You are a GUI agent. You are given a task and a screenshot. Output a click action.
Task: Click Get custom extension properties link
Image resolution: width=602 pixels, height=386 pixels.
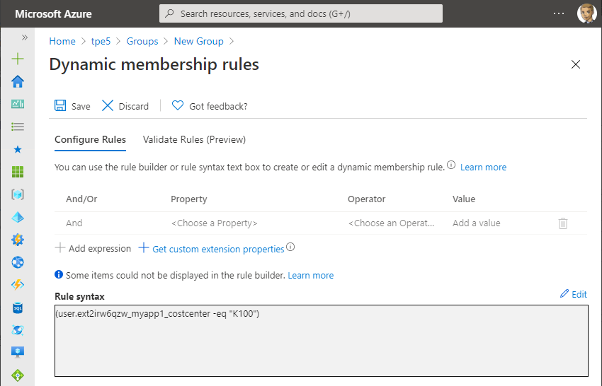[217, 249]
